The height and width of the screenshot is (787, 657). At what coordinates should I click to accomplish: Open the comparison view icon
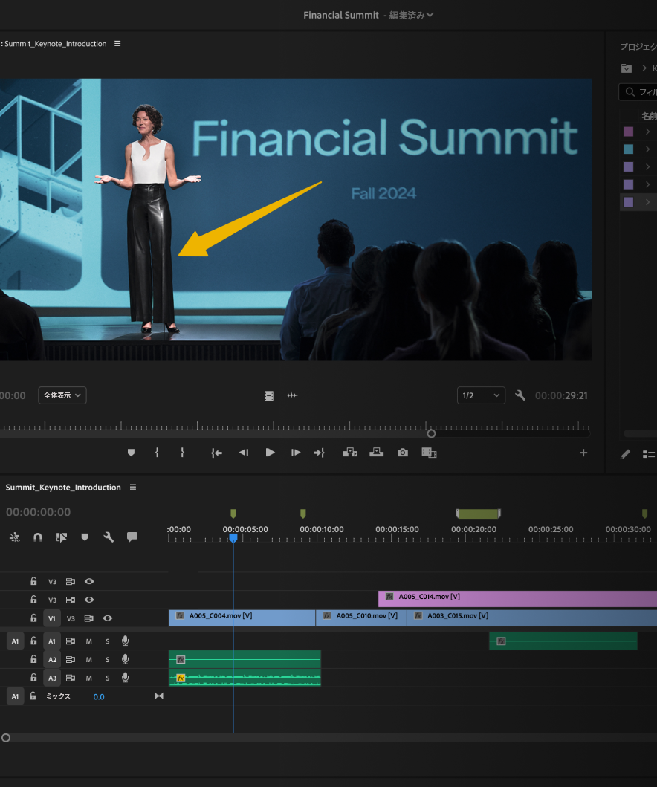point(429,453)
